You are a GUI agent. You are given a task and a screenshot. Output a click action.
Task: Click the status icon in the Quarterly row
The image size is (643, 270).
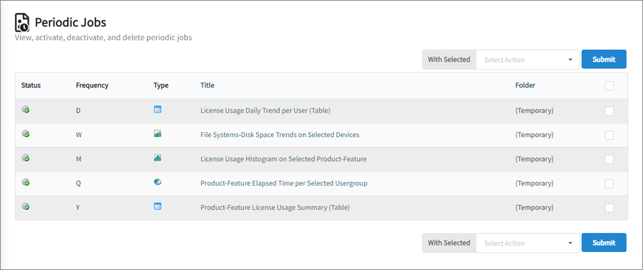click(x=26, y=182)
